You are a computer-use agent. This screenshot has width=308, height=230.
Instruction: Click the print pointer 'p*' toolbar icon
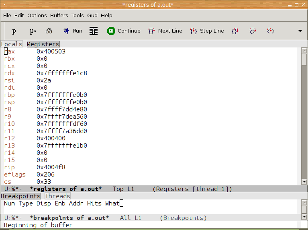33,31
